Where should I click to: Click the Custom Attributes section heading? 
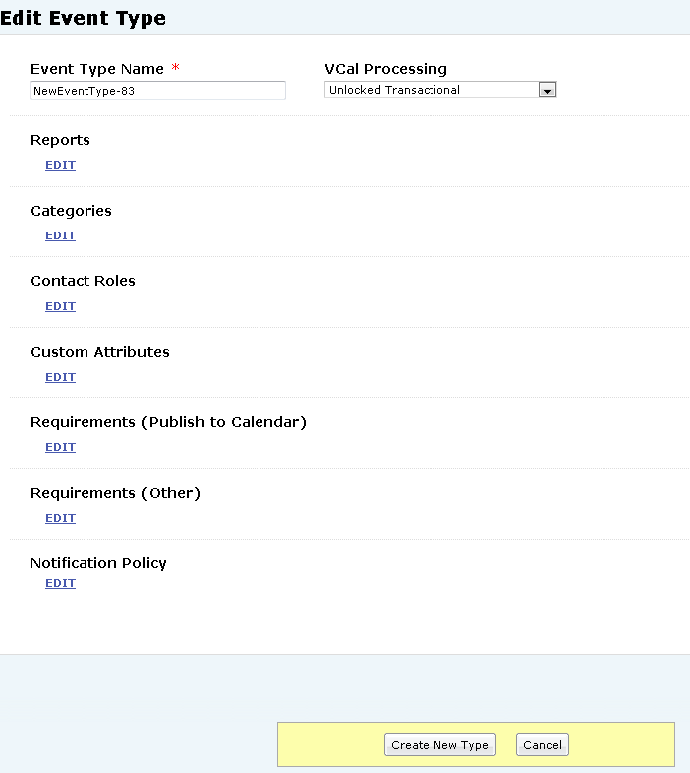(99, 352)
